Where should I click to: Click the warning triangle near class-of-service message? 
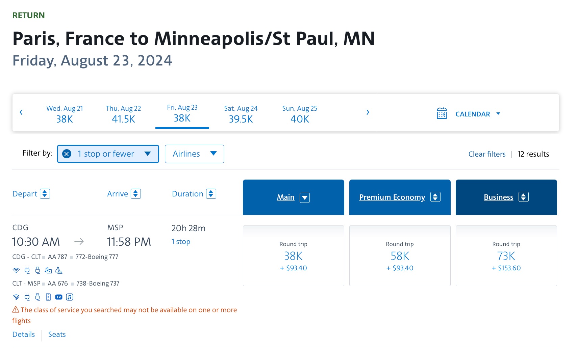(x=16, y=309)
